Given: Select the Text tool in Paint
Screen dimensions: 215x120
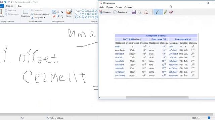Looking at the screenshot, I should tap(62, 12).
